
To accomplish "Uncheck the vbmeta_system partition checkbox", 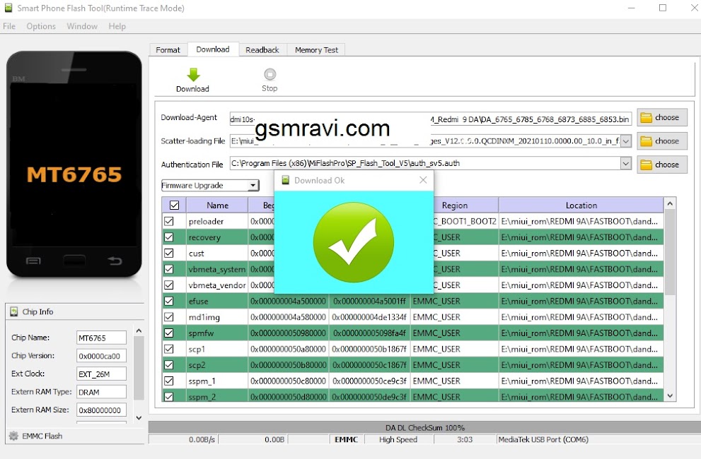I will coord(168,269).
